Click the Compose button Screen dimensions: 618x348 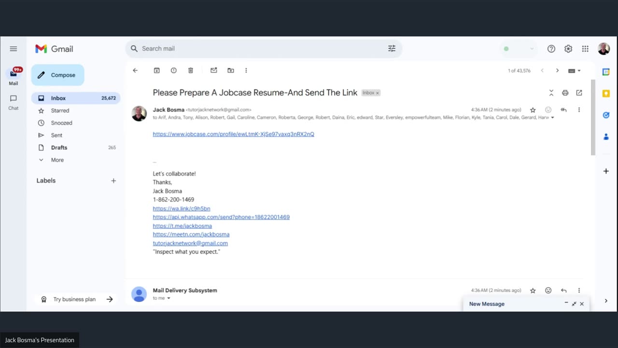coord(57,75)
